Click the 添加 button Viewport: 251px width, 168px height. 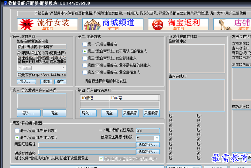(x=46, y=81)
